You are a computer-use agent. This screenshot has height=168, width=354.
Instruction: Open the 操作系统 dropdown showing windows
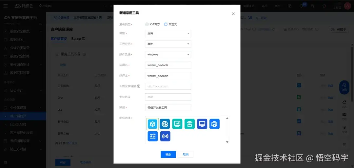point(168,55)
